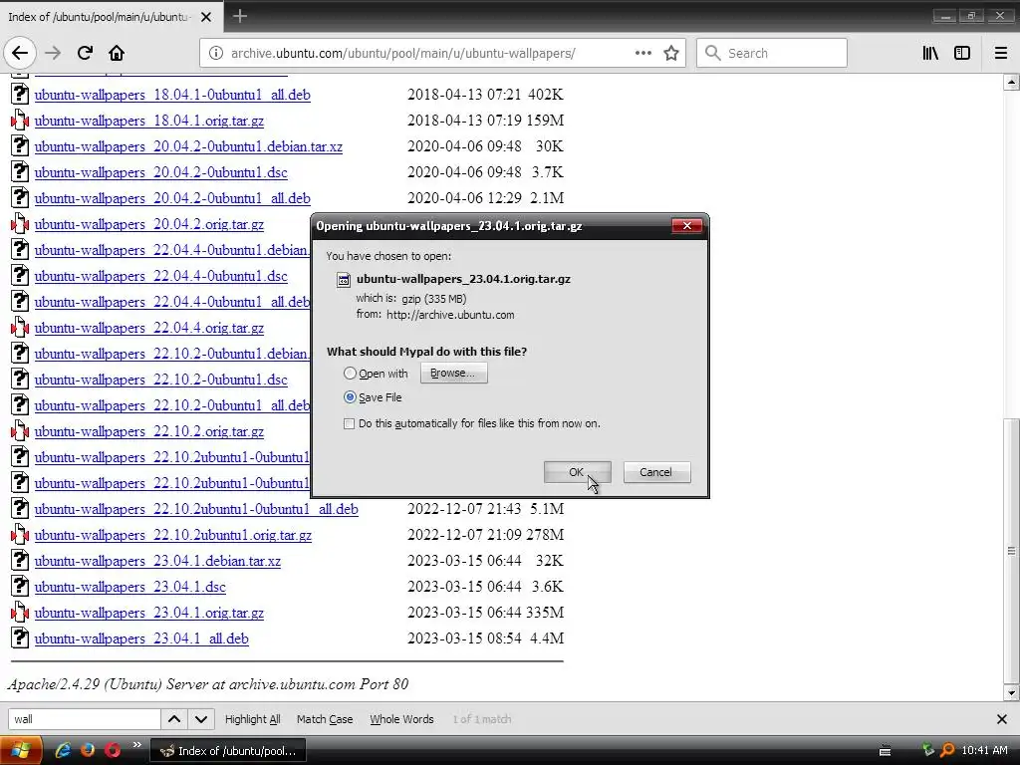1020x765 pixels.
Task: Click the forward navigation arrow
Action: coord(54,53)
